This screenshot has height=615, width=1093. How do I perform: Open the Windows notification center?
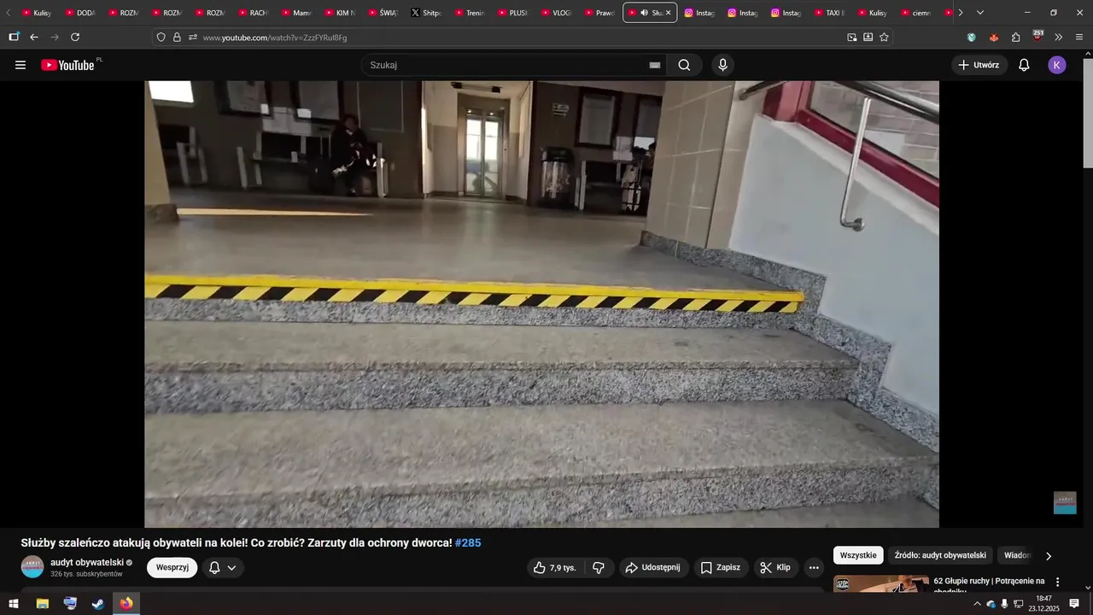(1074, 604)
